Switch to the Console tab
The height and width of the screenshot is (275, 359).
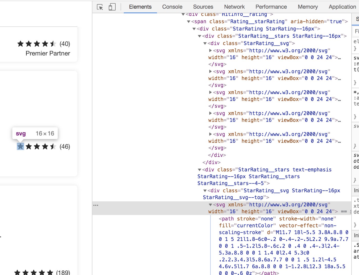pyautogui.click(x=172, y=7)
